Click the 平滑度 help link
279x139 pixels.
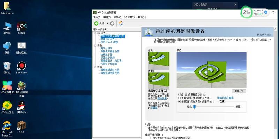[x=154, y=108]
